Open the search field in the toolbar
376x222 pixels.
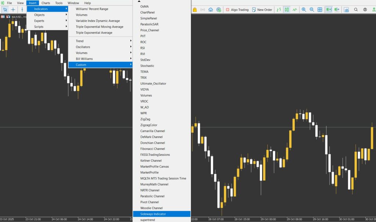point(355,10)
